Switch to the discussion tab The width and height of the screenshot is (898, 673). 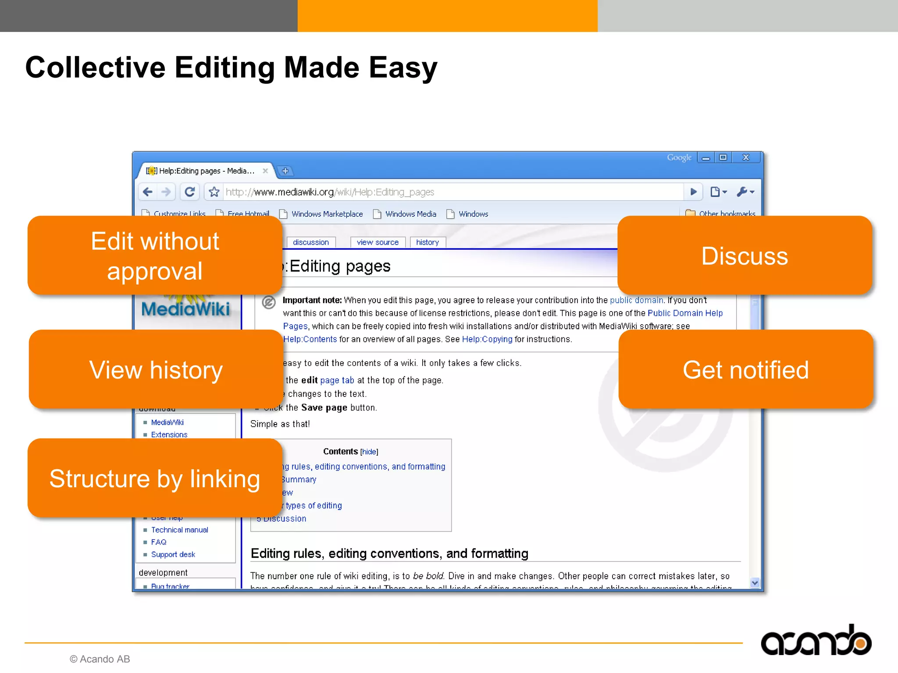(311, 242)
